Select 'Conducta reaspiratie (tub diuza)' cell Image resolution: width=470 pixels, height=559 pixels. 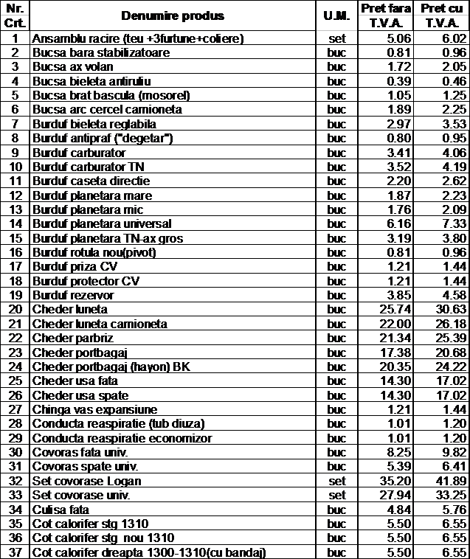(x=173, y=423)
